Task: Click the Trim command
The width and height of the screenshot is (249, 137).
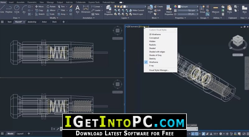Action: [x=61, y=7]
